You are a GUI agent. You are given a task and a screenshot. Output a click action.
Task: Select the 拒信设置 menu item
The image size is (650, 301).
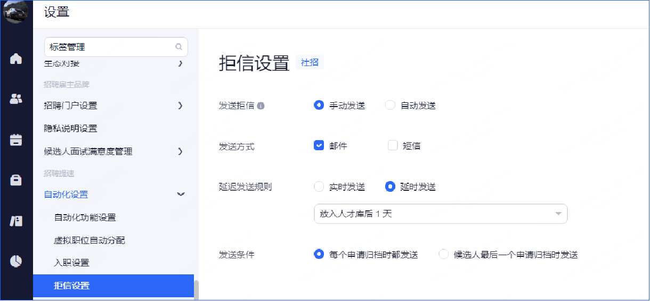coord(113,286)
